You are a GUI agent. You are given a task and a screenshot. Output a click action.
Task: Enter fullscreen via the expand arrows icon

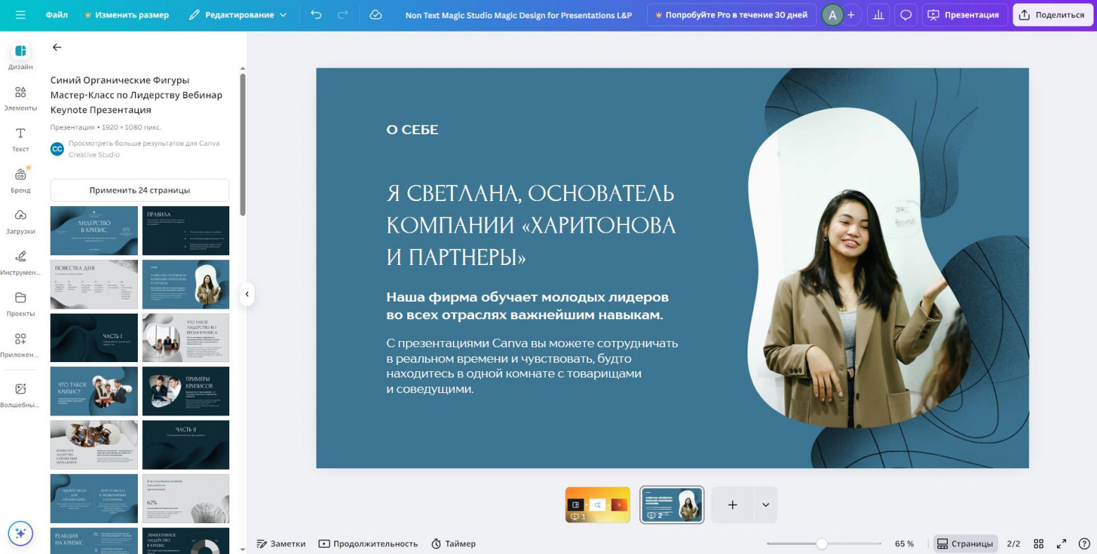[1061, 543]
